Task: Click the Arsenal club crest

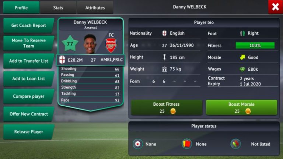Action: (111, 45)
